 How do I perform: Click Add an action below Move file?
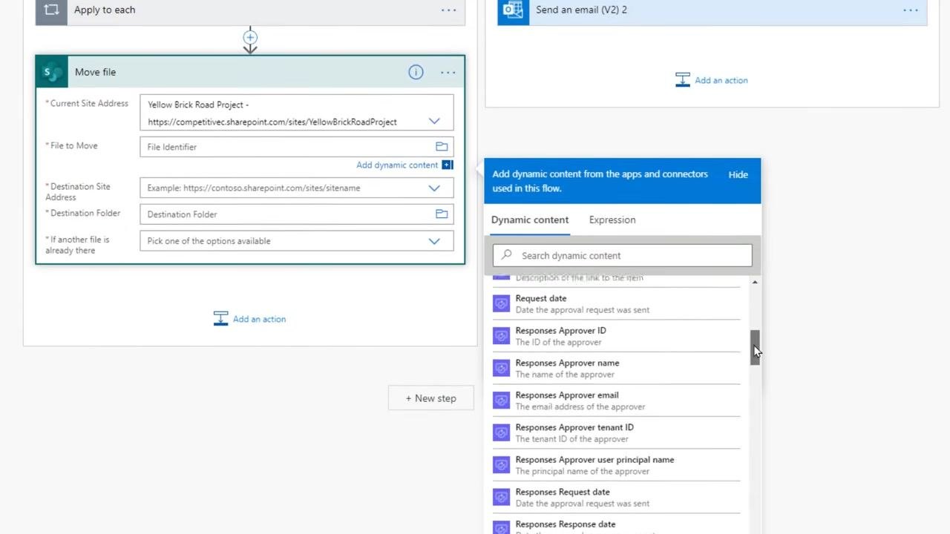[x=259, y=319]
